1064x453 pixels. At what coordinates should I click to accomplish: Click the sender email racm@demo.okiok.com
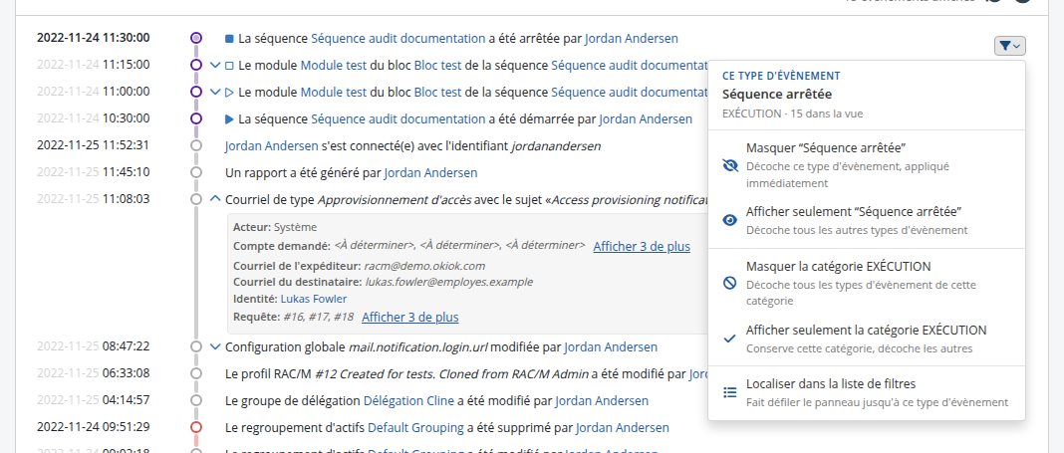coord(425,265)
